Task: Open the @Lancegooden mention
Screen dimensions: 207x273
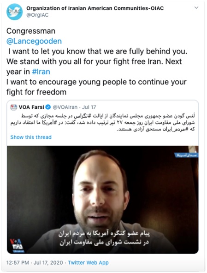Action: point(34,41)
